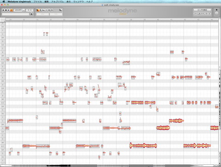The width and height of the screenshot is (221, 167).
Task: Select the amplitude tool icon
Action: [x=46, y=10]
